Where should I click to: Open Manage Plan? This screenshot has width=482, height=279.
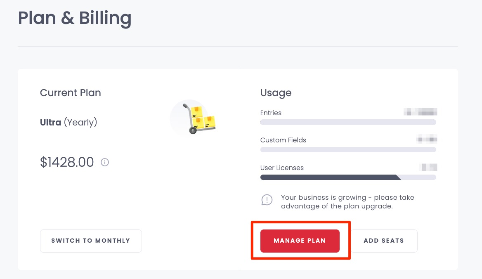coord(300,241)
